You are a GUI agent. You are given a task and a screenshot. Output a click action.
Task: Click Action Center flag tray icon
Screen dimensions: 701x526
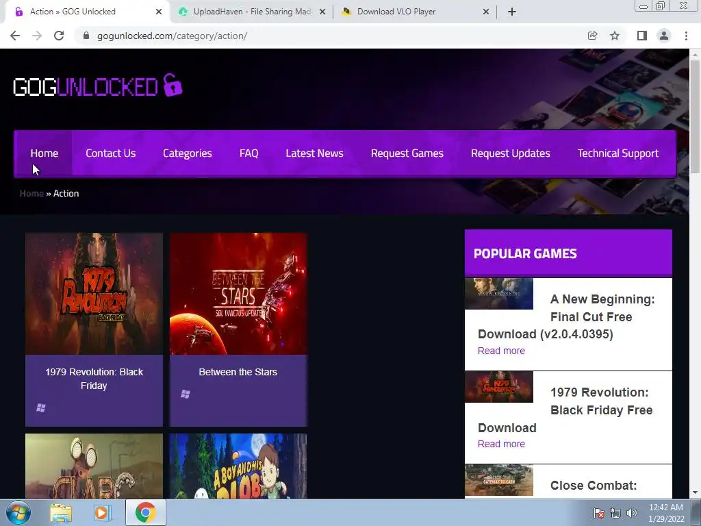pyautogui.click(x=598, y=513)
